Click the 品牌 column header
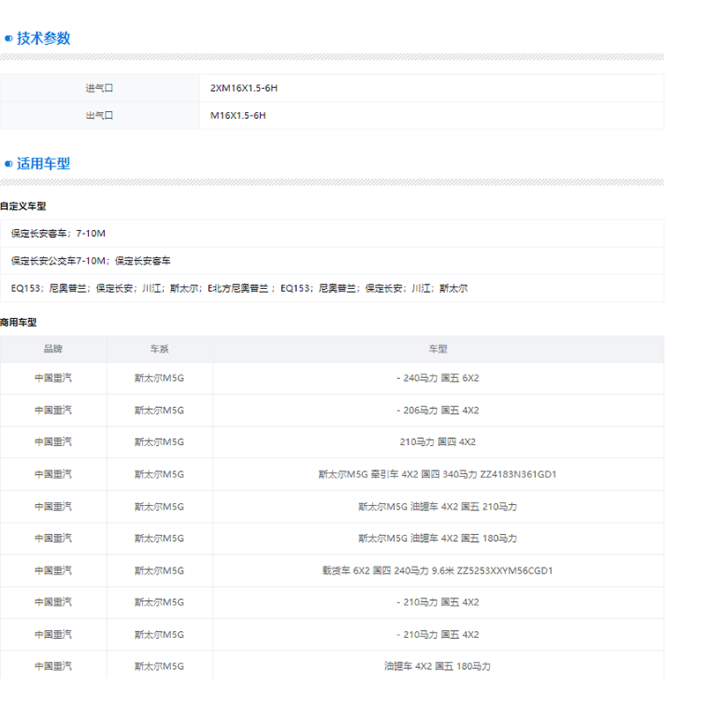This screenshot has width=705, height=705. pos(53,349)
